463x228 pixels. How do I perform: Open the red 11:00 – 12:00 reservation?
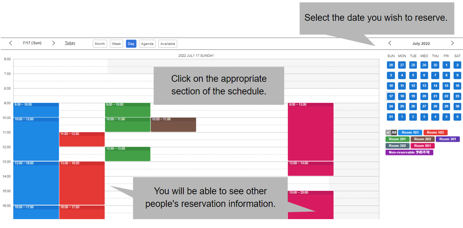[82, 139]
